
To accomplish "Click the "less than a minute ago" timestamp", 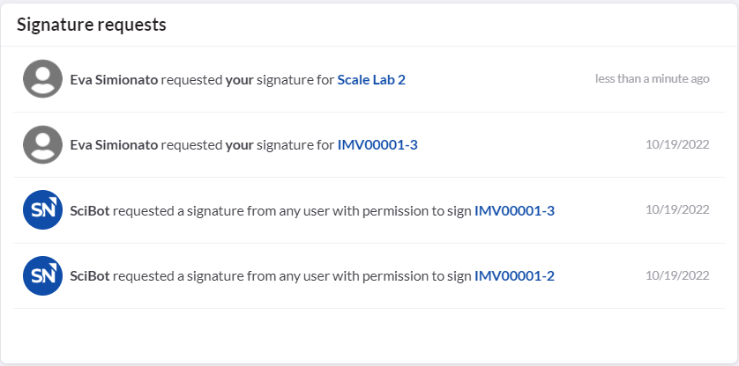I will [652, 78].
